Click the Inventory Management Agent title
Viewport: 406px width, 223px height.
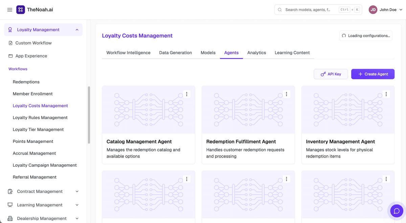tap(340, 142)
